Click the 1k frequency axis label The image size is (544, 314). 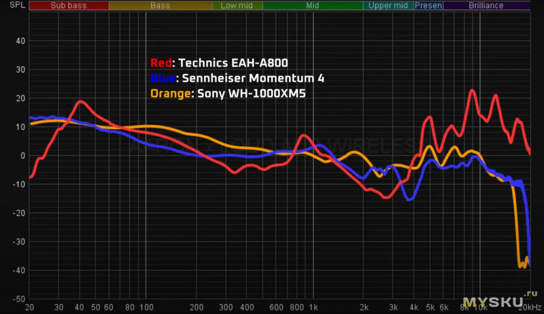tap(313, 307)
